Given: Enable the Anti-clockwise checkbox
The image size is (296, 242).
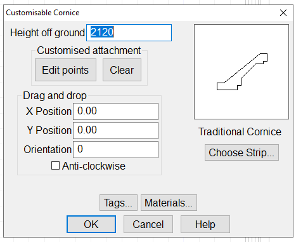Looking at the screenshot, I should [x=55, y=166].
